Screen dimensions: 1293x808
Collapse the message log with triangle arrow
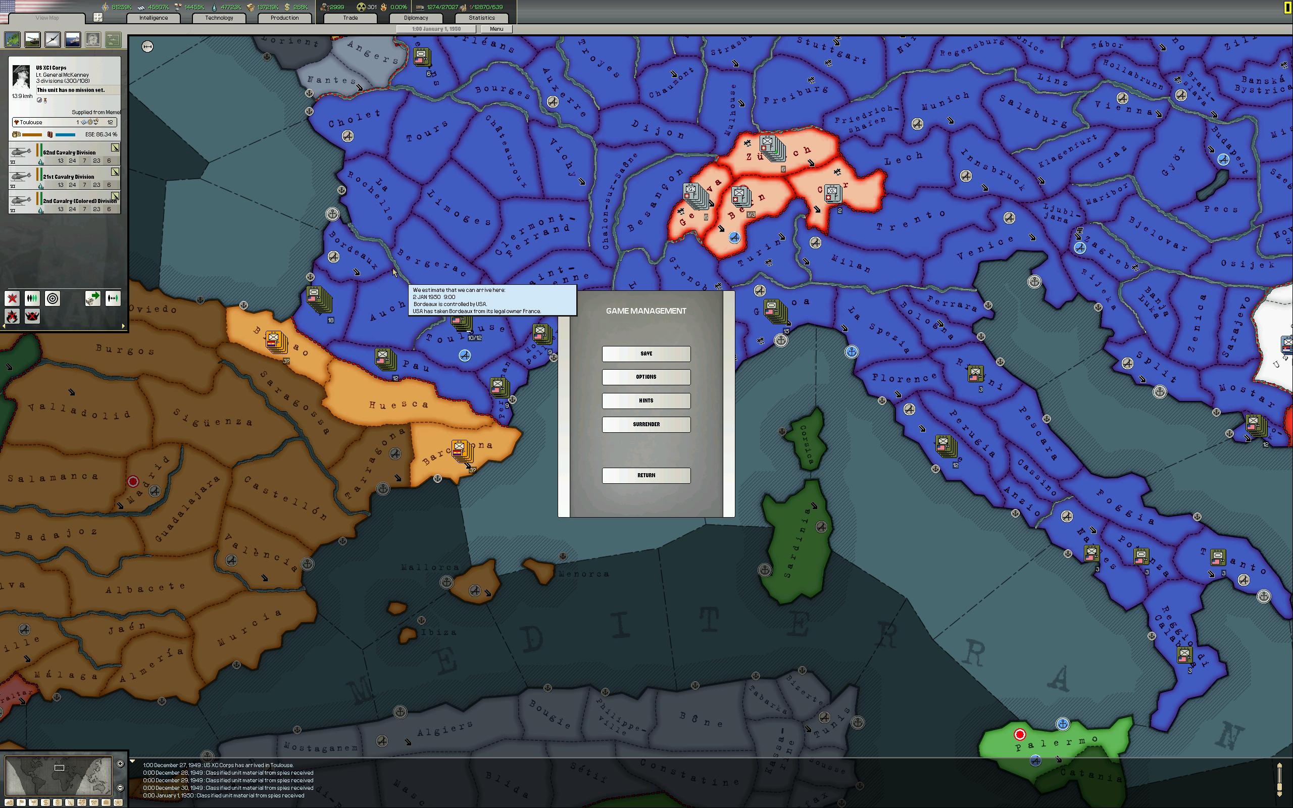click(x=132, y=761)
